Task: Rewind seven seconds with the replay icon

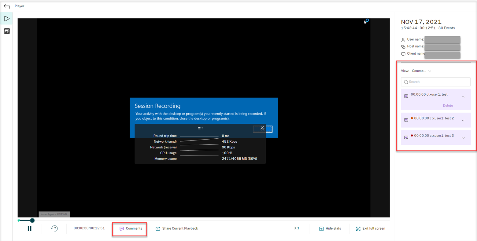Action: click(54, 228)
